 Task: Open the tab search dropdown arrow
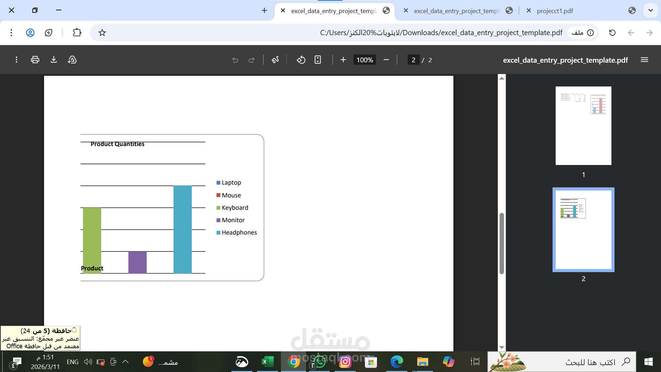click(x=650, y=10)
